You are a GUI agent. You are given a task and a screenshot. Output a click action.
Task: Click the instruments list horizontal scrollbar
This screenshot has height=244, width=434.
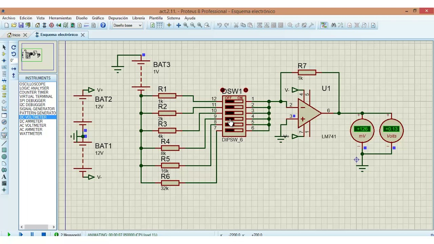point(38,227)
